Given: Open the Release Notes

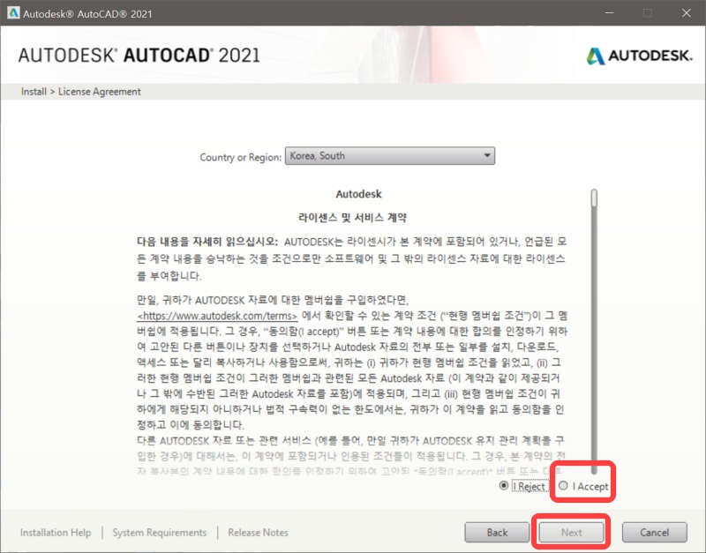Looking at the screenshot, I should click(x=257, y=532).
